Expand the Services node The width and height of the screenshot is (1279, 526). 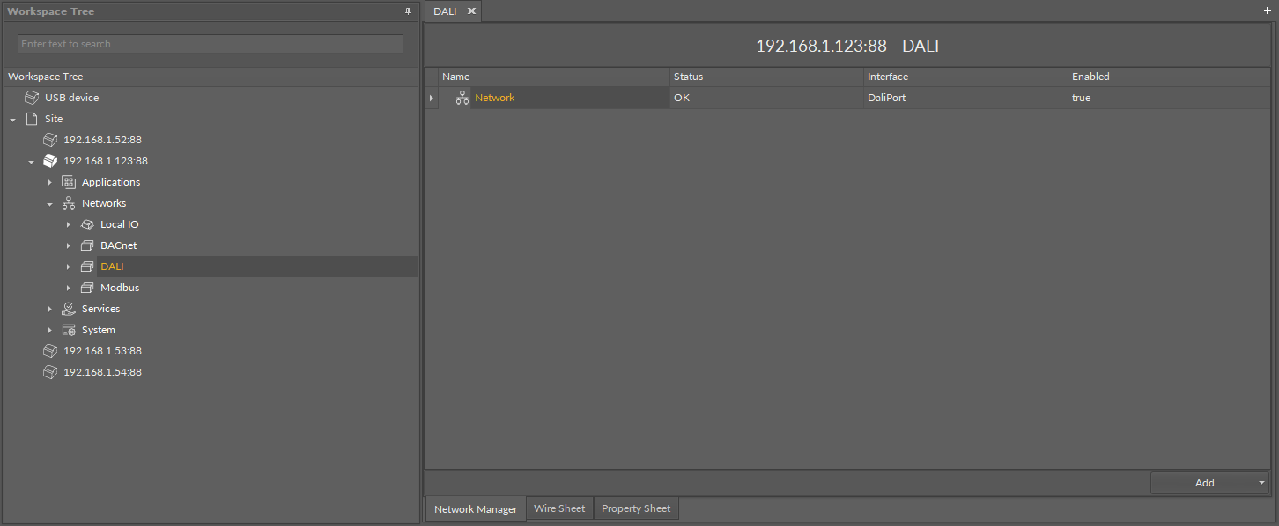[50, 309]
